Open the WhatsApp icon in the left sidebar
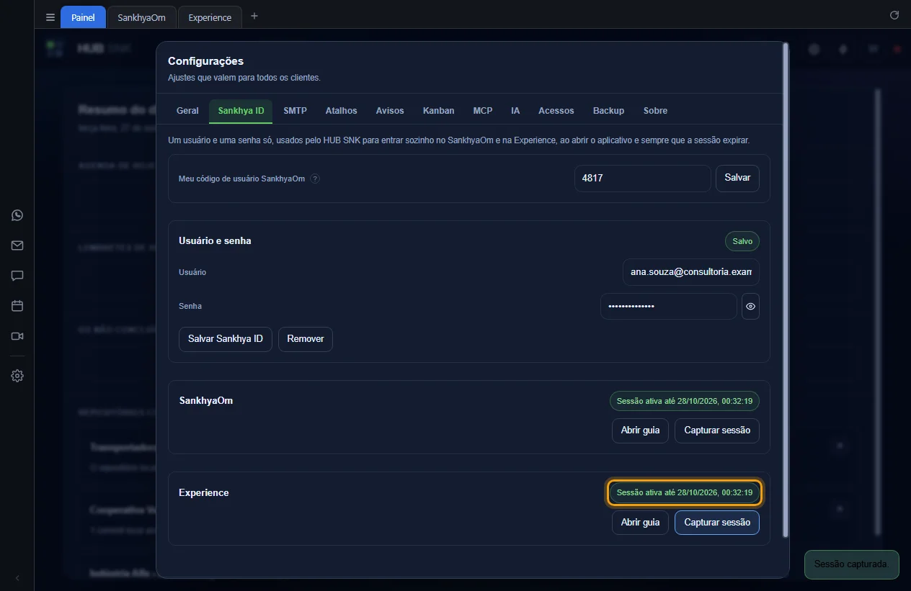 [x=17, y=215]
